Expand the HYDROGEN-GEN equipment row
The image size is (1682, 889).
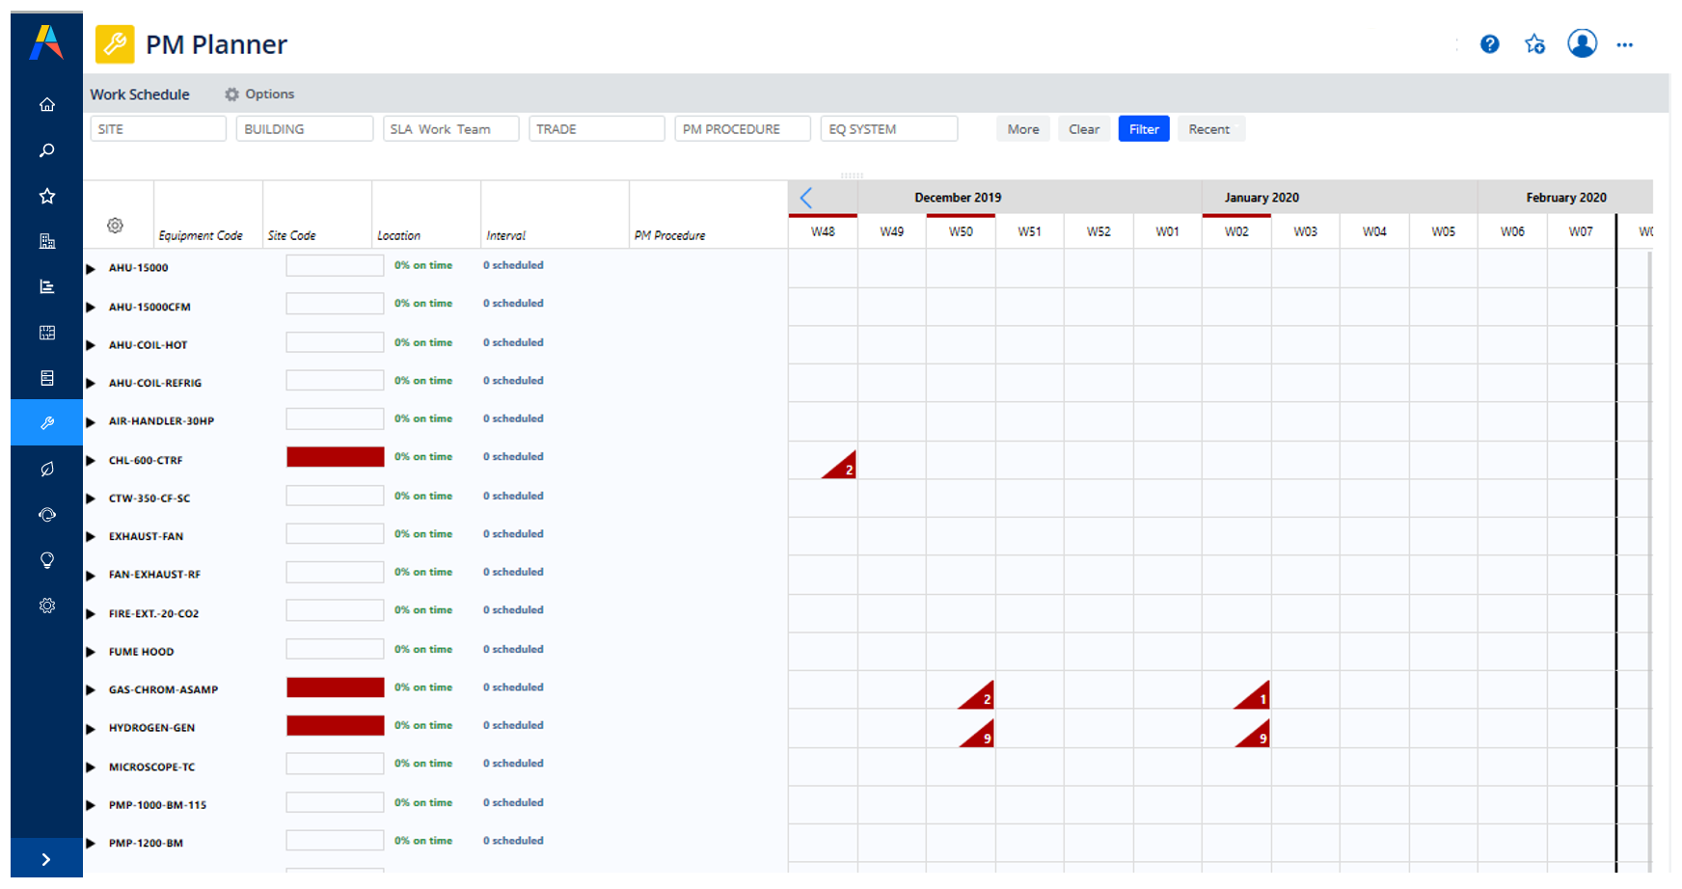click(91, 729)
